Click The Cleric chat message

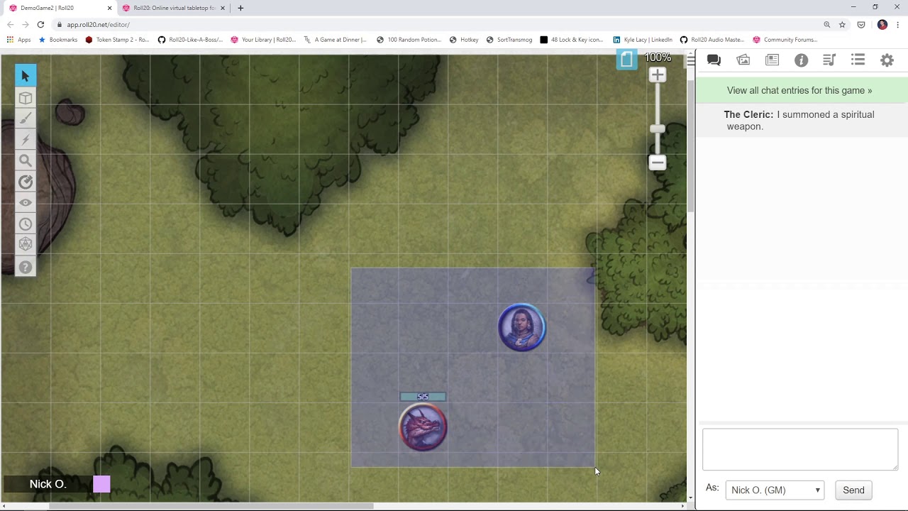point(802,121)
